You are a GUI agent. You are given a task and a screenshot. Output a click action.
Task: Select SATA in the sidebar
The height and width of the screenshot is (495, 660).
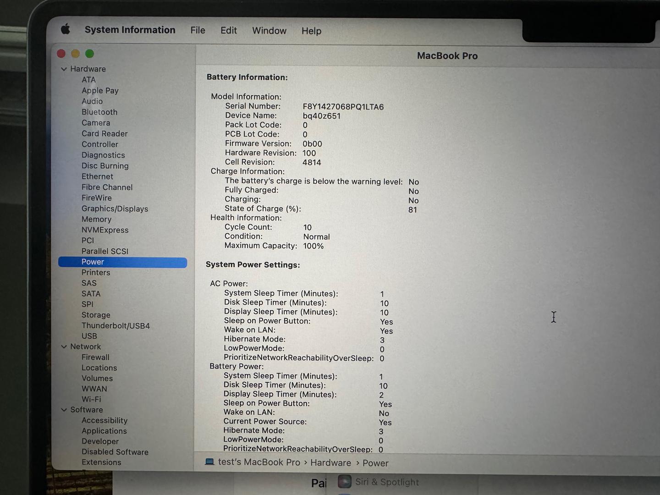91,294
